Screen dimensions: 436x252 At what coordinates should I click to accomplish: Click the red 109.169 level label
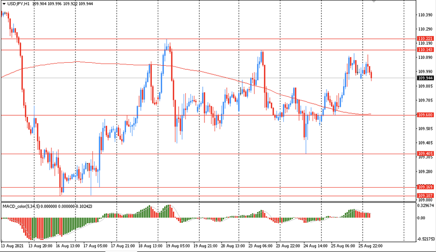point(426,187)
